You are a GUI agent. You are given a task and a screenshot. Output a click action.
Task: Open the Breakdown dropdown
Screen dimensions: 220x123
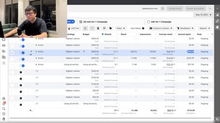tap(185, 28)
